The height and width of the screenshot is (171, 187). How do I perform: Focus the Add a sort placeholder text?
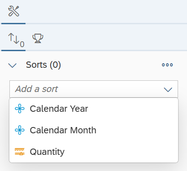(37, 89)
